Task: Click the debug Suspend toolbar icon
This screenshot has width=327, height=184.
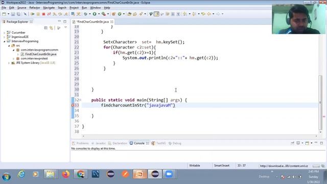Action: [38, 14]
